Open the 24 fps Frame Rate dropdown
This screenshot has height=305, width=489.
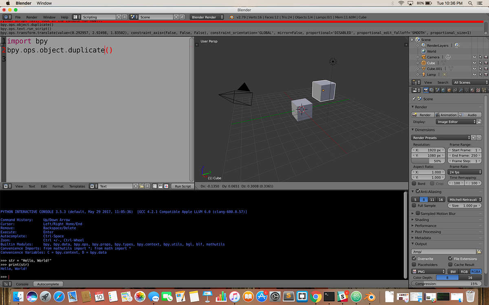[x=464, y=172]
